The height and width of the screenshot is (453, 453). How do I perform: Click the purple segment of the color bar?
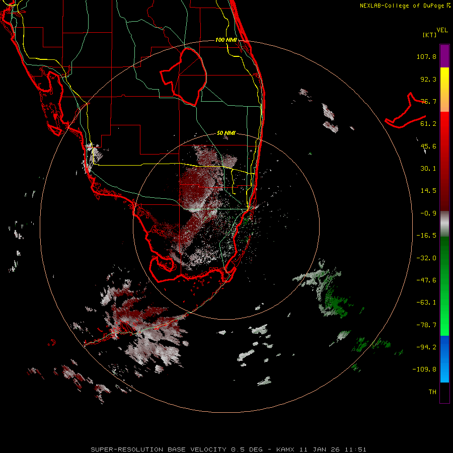[x=444, y=56]
